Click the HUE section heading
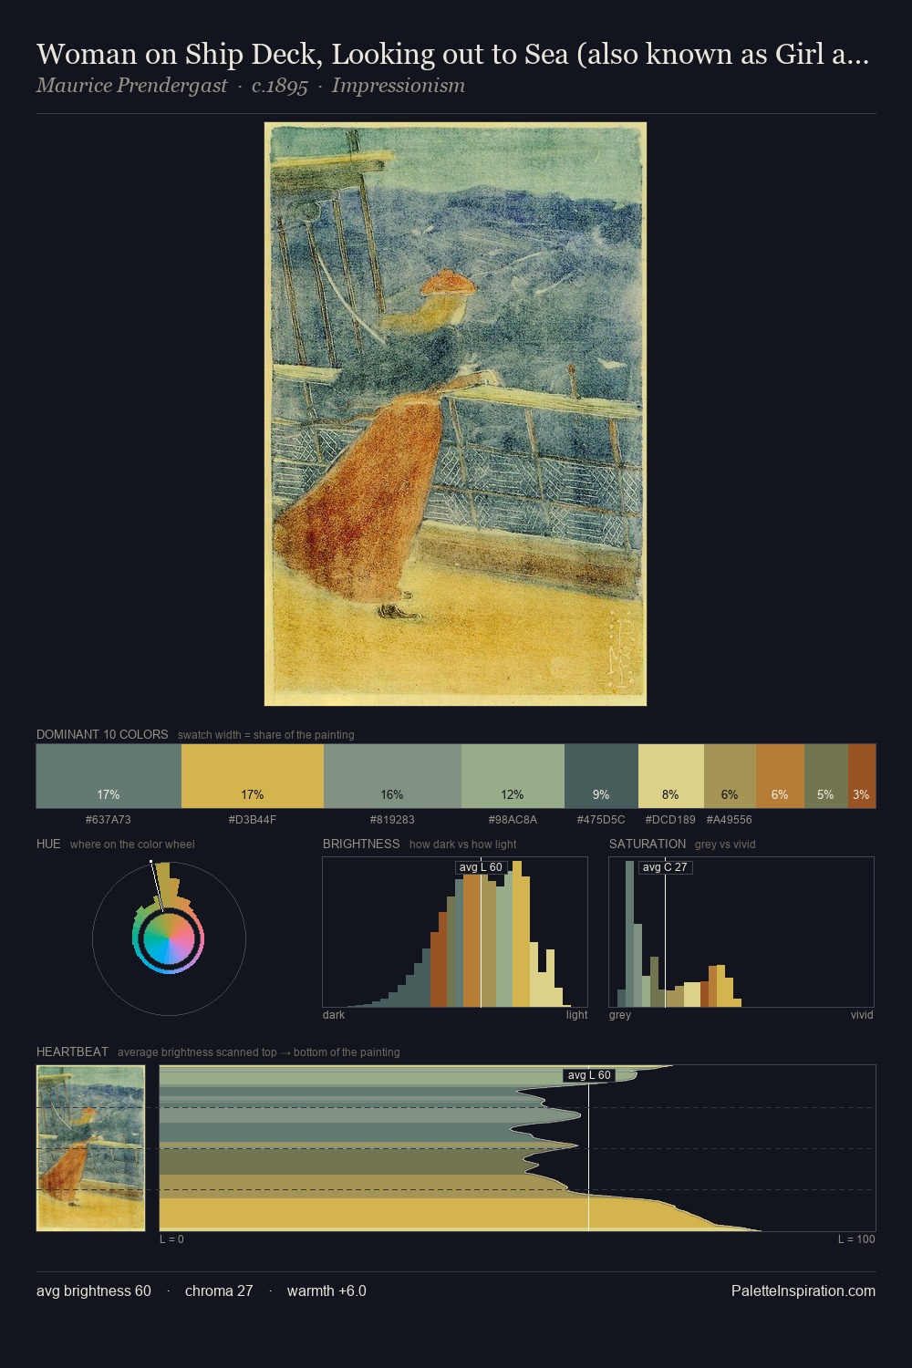This screenshot has width=912, height=1368. coord(48,844)
